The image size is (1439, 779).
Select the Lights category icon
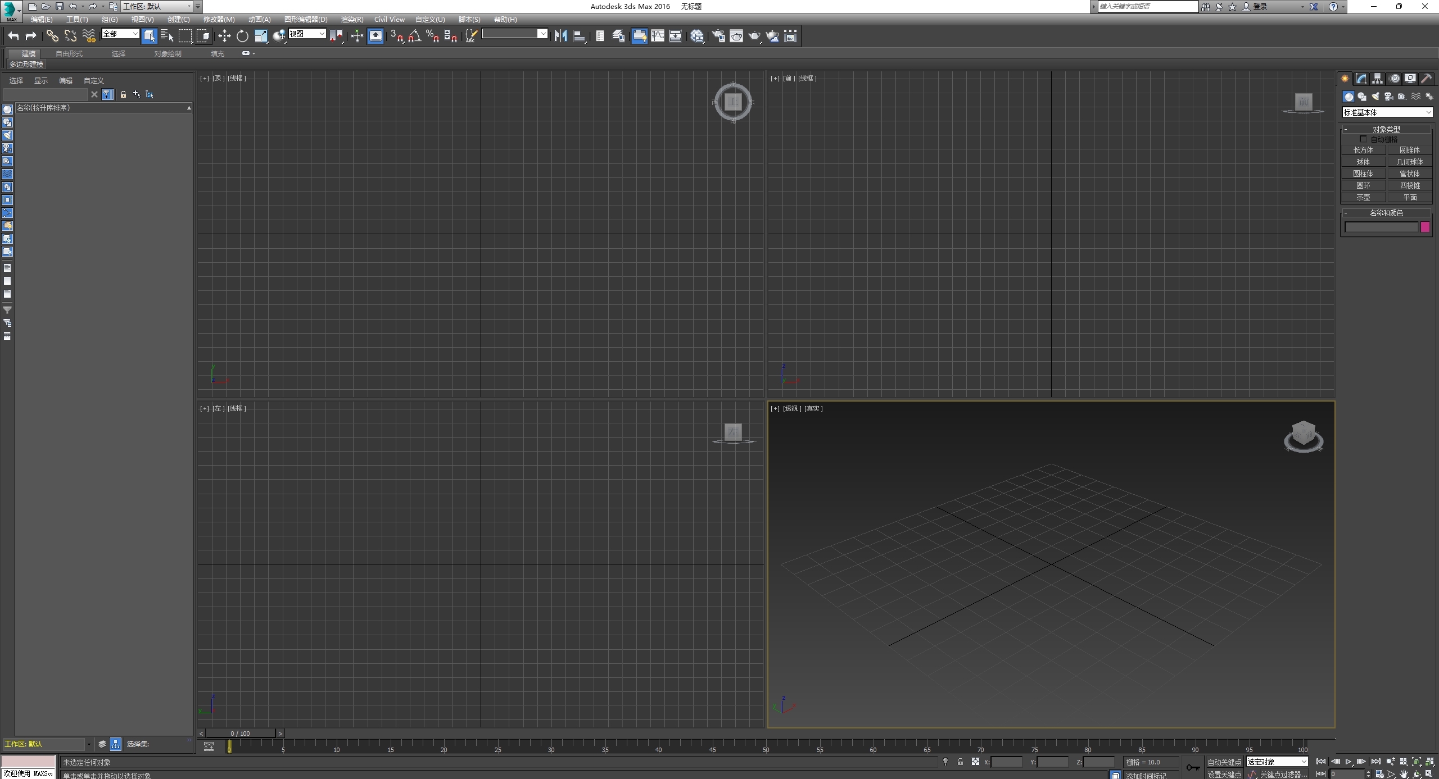tap(1375, 97)
